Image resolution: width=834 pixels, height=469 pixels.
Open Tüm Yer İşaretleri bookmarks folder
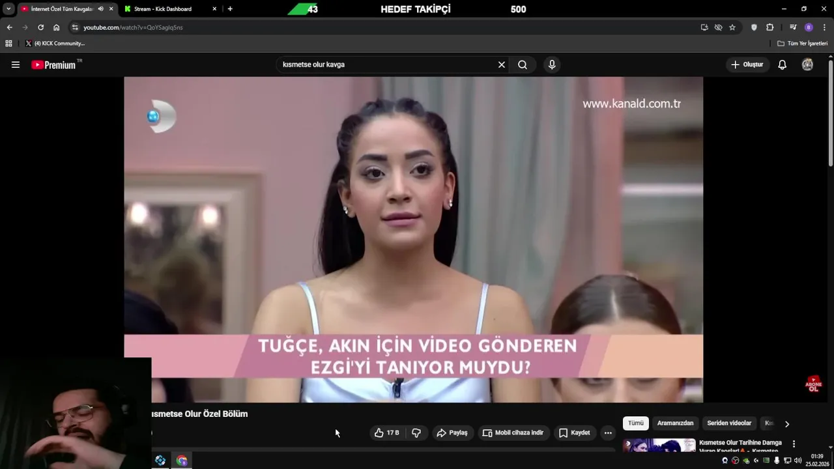(803, 44)
